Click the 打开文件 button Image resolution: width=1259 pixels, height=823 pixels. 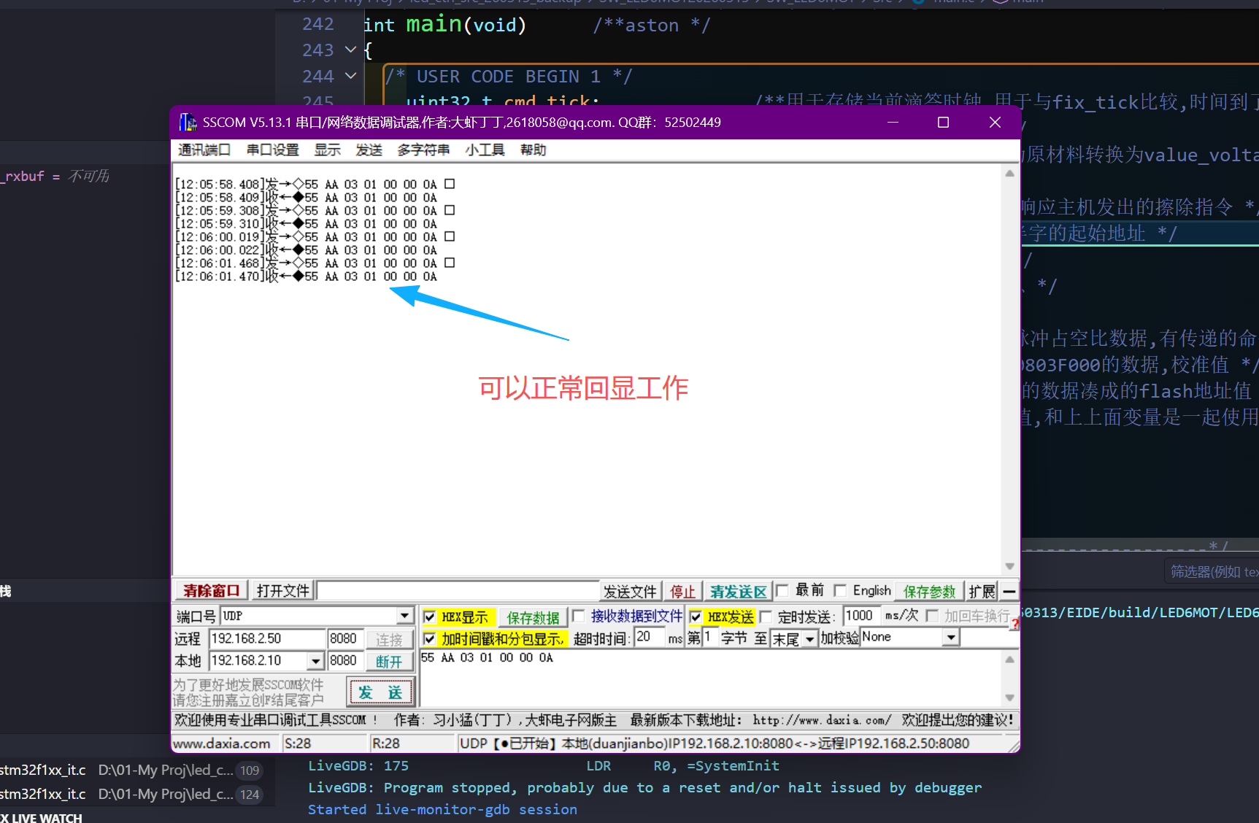[x=283, y=591]
